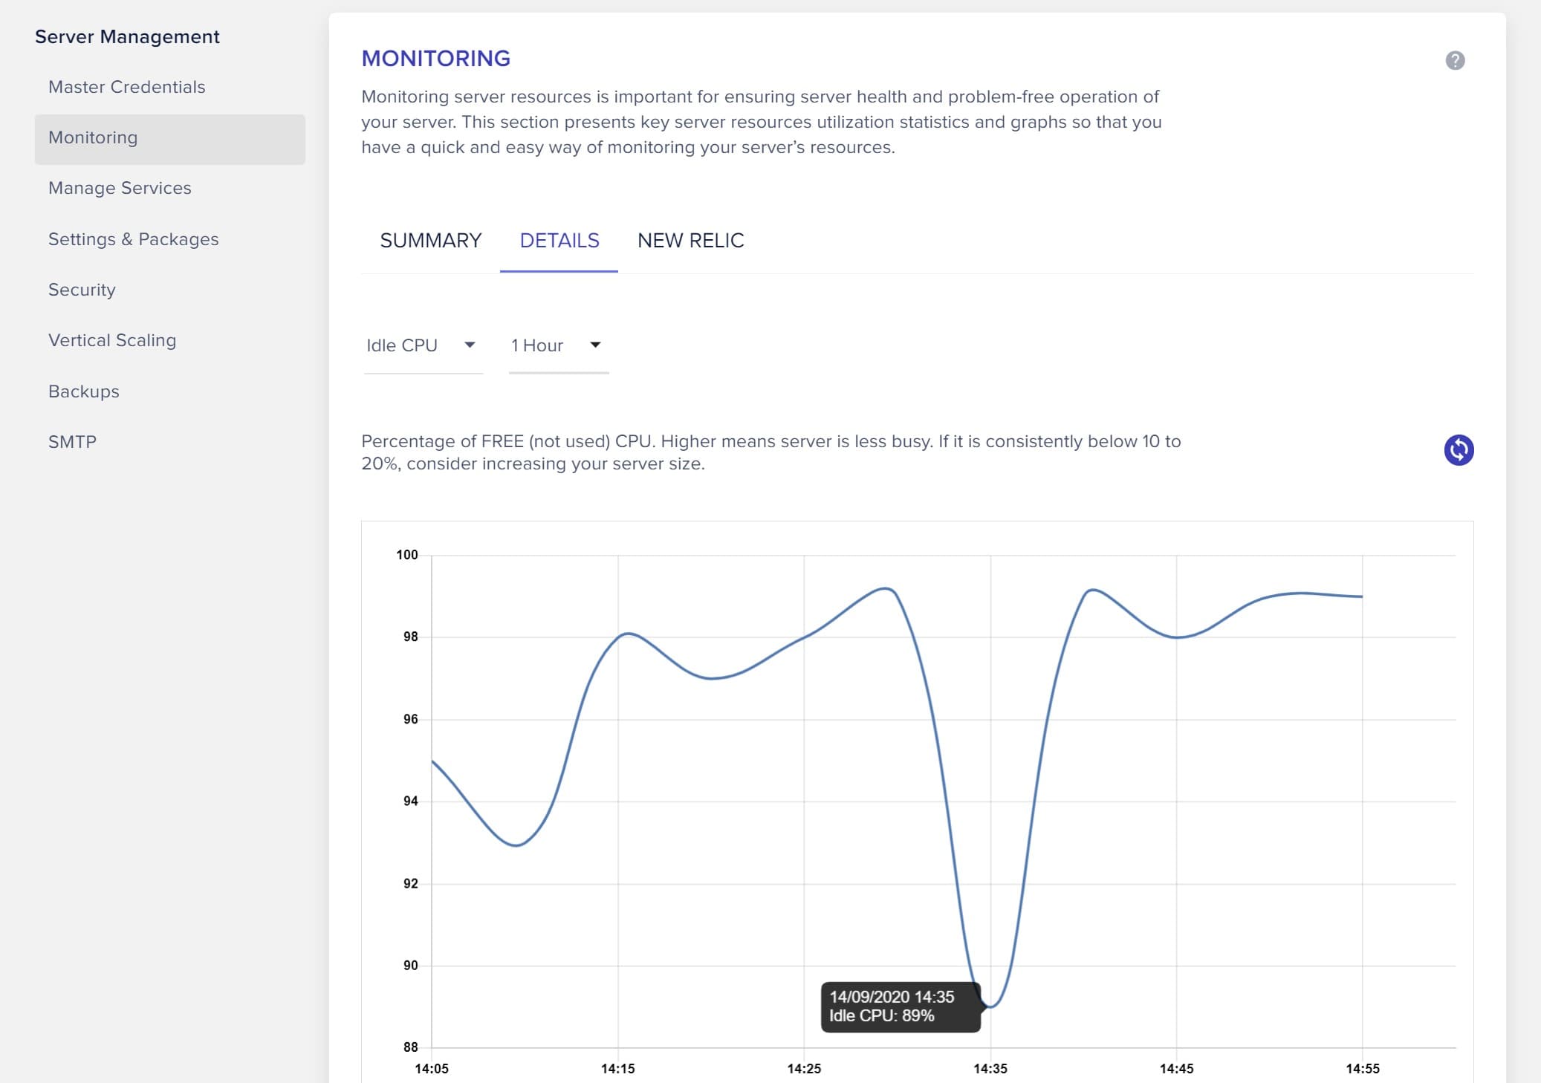The image size is (1541, 1083).
Task: Open the help icon in top right corner
Action: (1455, 59)
